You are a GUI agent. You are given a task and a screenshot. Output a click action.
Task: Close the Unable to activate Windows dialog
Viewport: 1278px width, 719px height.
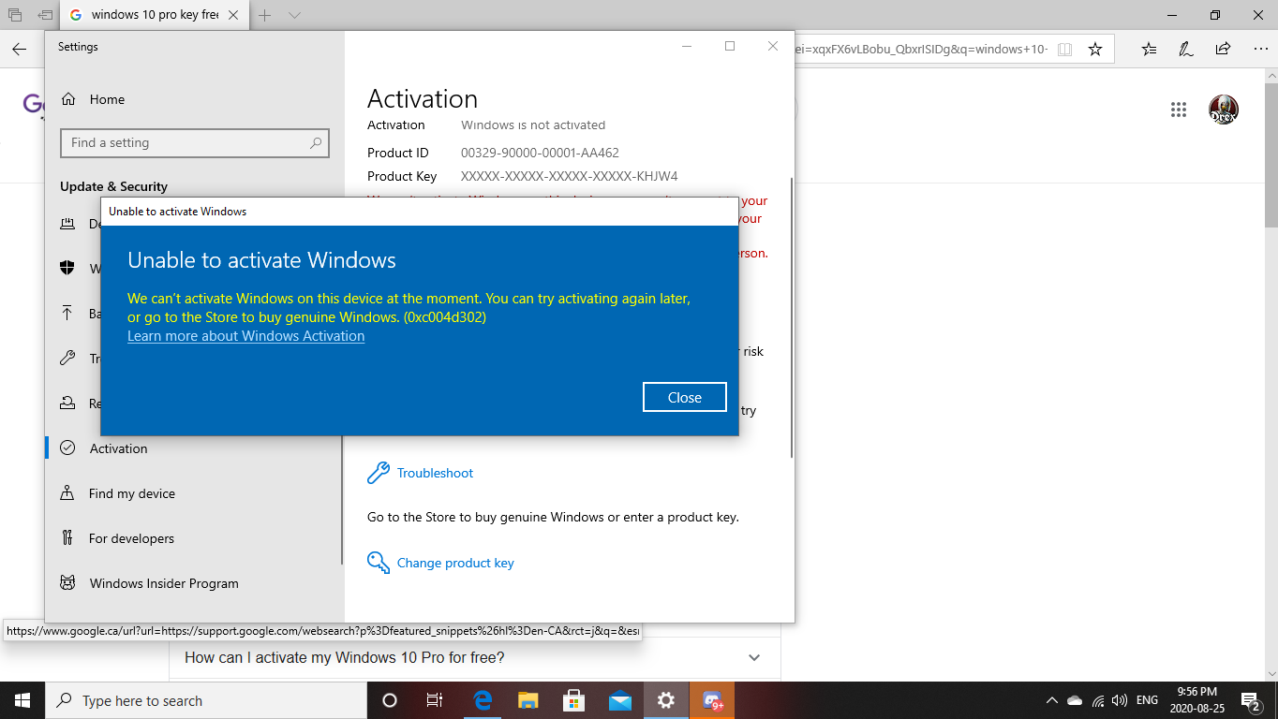tap(685, 397)
